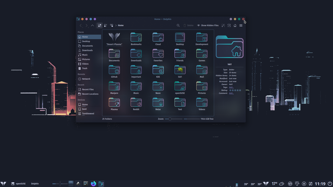
Task: Select the Github folder
Action: point(114,71)
